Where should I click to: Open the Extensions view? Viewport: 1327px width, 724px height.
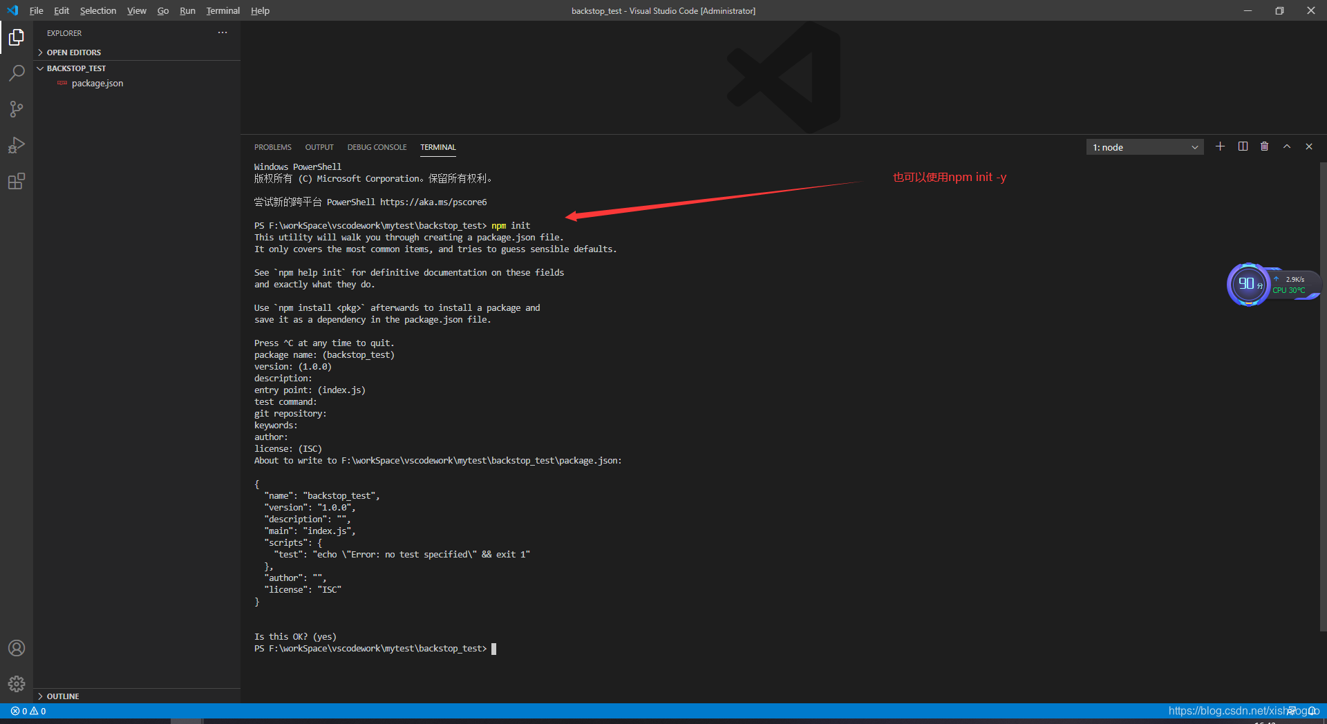click(x=17, y=181)
